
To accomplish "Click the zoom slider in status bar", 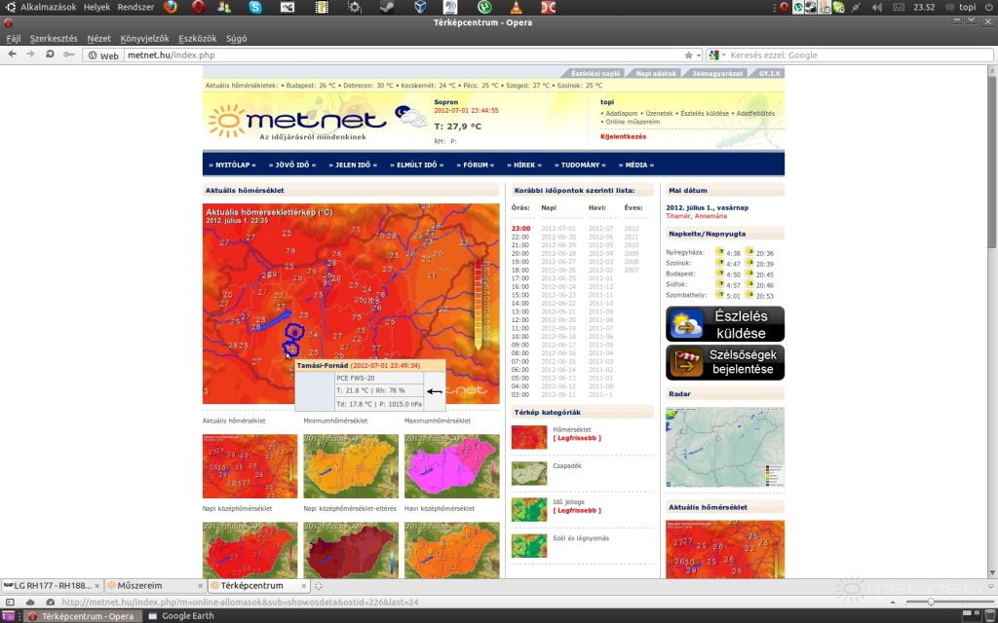I will click(x=931, y=603).
